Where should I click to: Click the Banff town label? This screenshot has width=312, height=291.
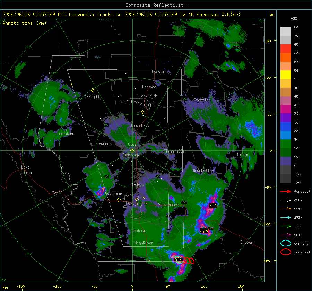pos(57,193)
